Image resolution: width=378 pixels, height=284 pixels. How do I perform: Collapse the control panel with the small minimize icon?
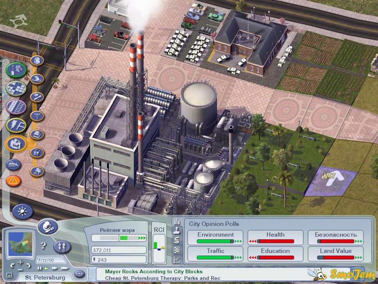coord(9,275)
